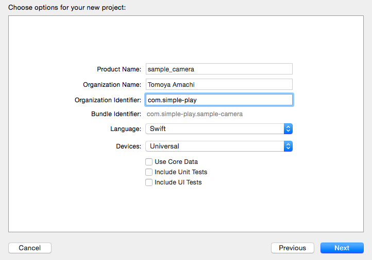Click the Organization Identifier text field
The height and width of the screenshot is (260, 372).
[218, 100]
